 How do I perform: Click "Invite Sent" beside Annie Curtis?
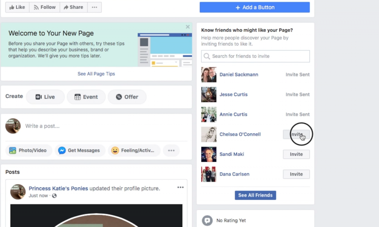pyautogui.click(x=298, y=114)
